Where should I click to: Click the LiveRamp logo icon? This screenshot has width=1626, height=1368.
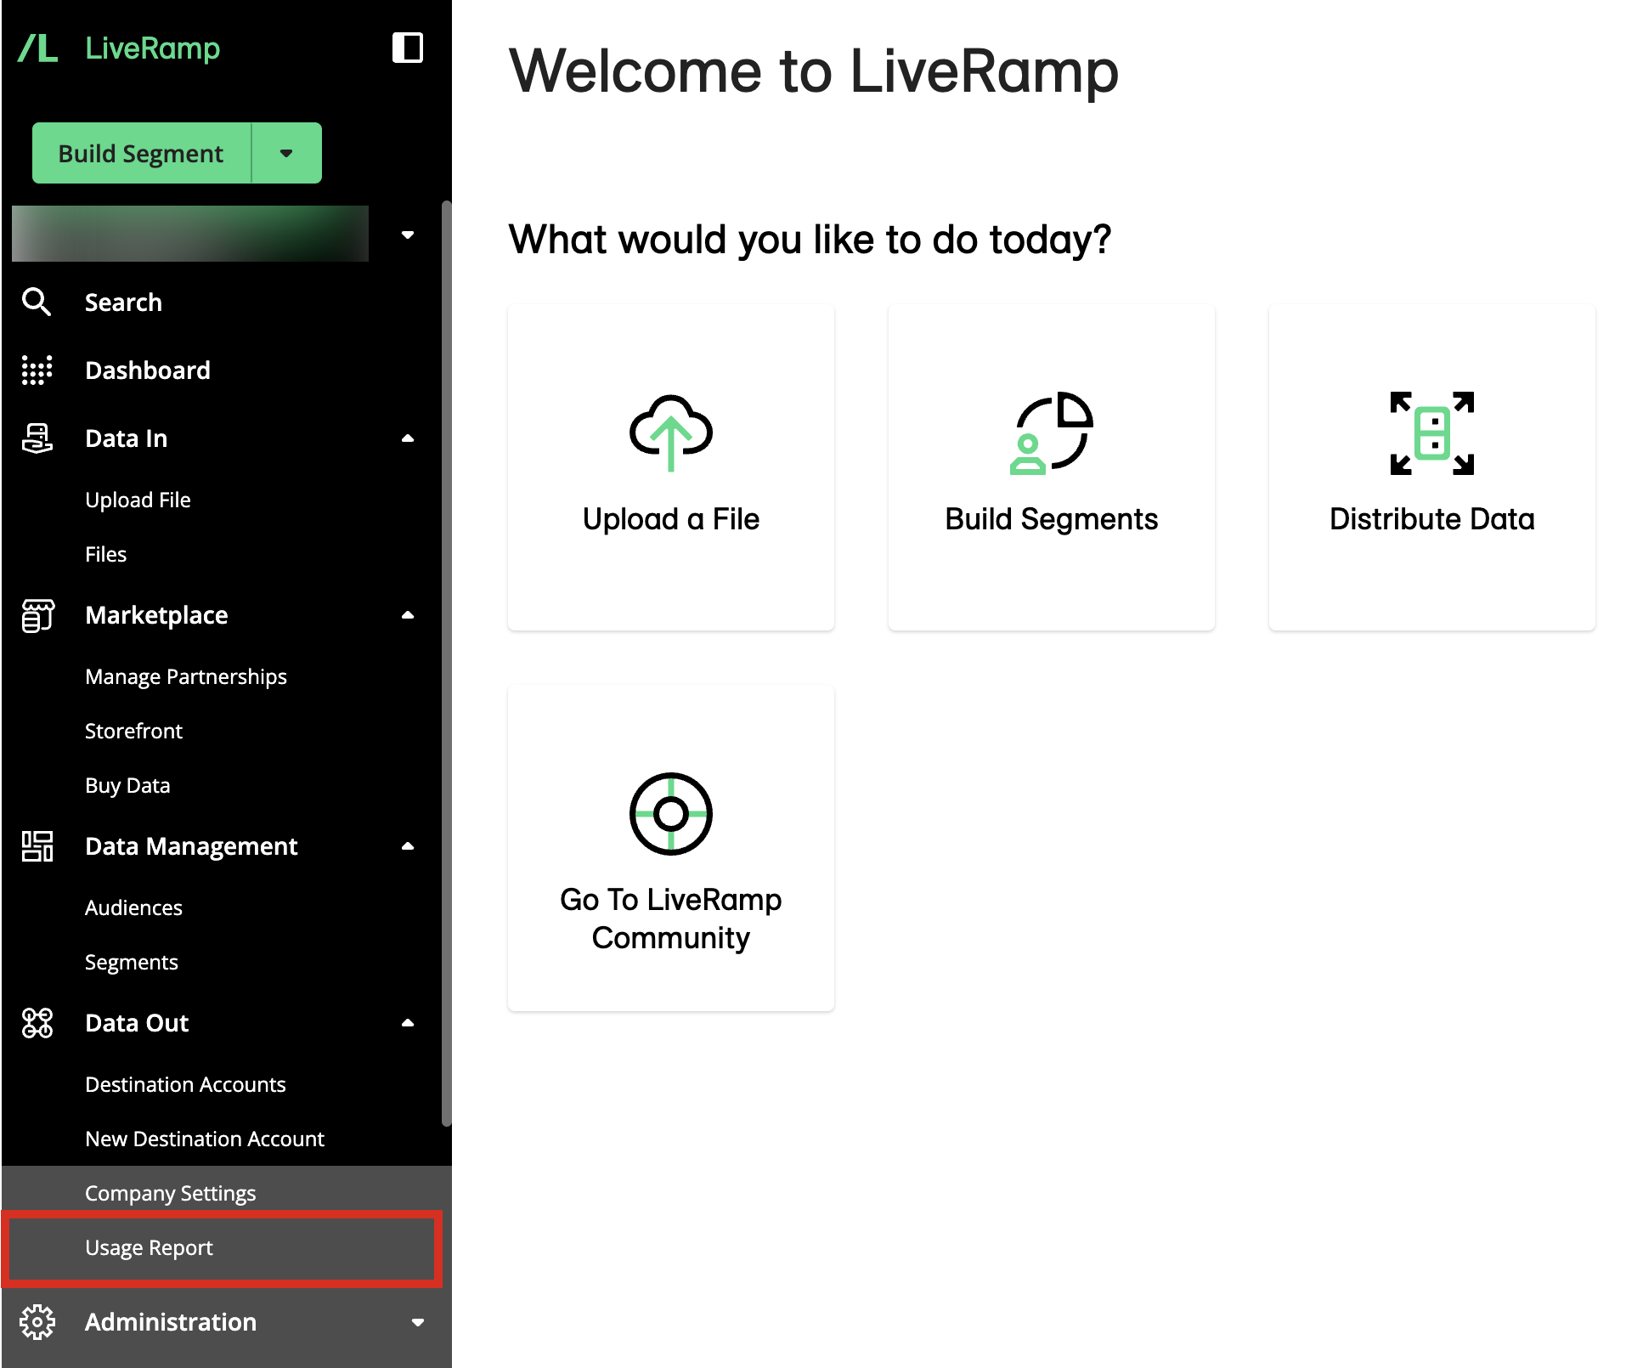(x=38, y=48)
